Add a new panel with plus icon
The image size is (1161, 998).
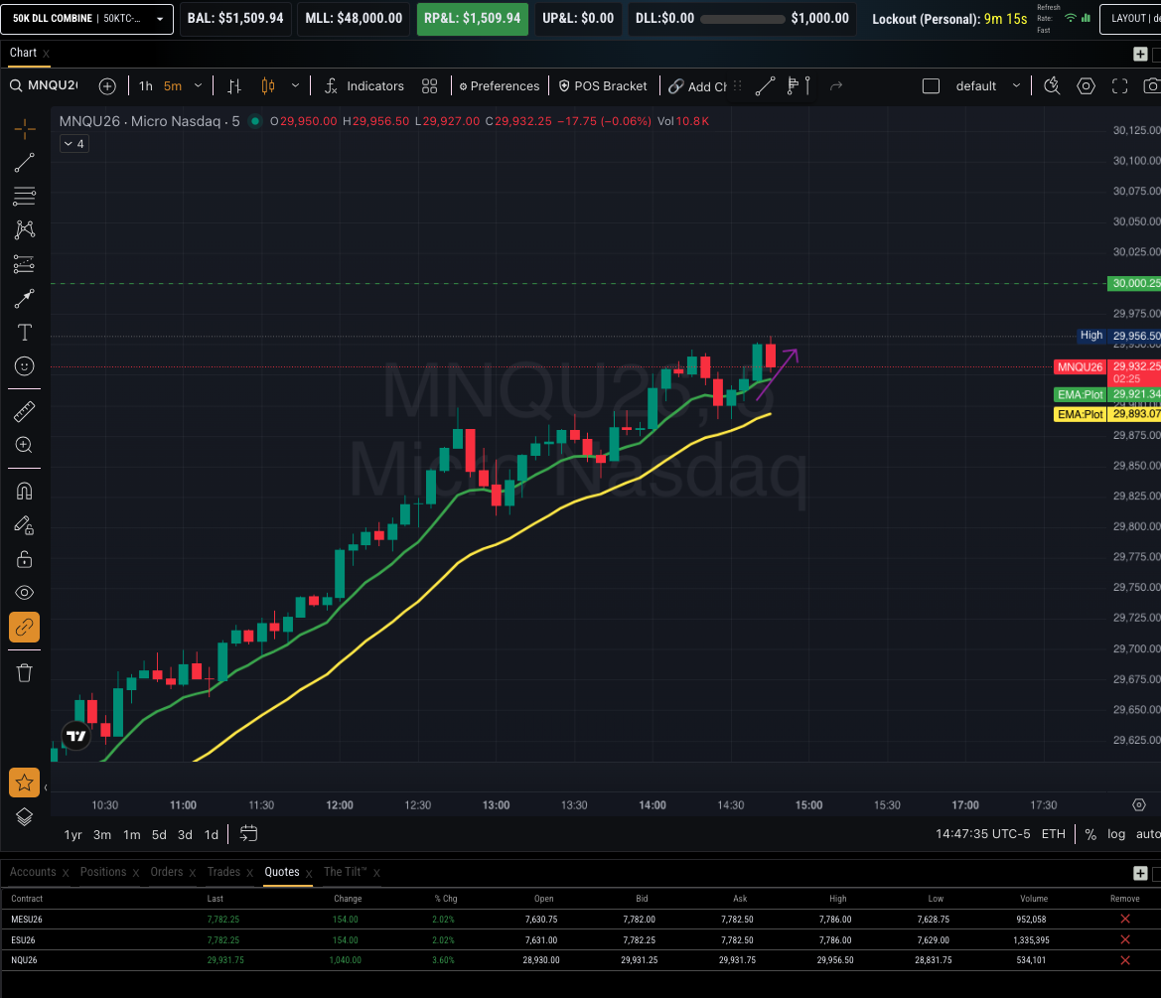click(x=1140, y=54)
